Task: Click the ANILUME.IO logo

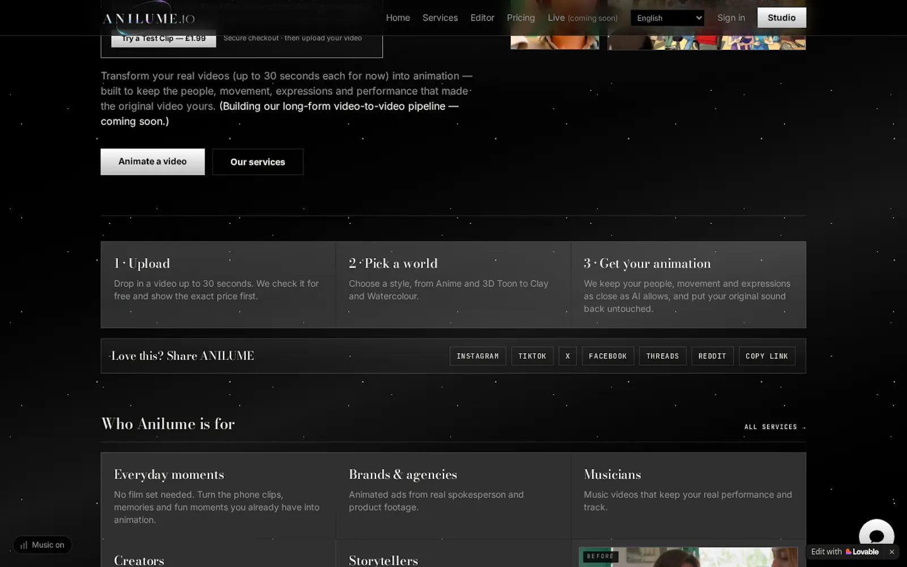Action: pyautogui.click(x=149, y=19)
